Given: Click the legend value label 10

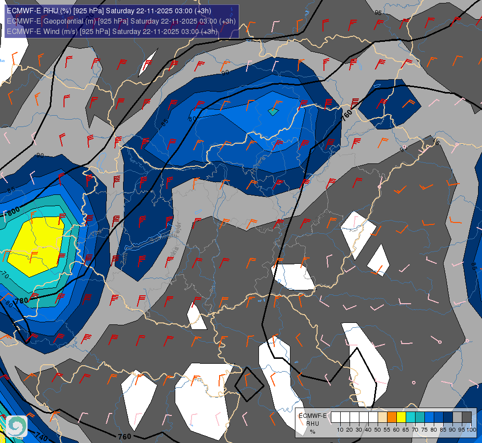Looking at the screenshot, I should (x=340, y=430).
